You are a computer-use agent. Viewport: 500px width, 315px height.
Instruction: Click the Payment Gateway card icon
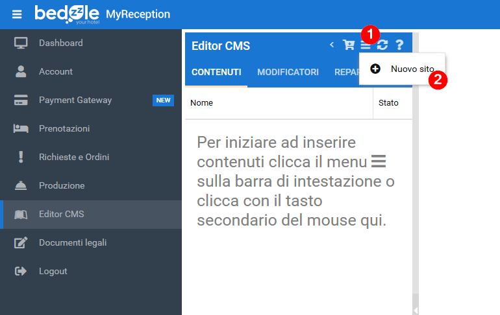coord(21,100)
